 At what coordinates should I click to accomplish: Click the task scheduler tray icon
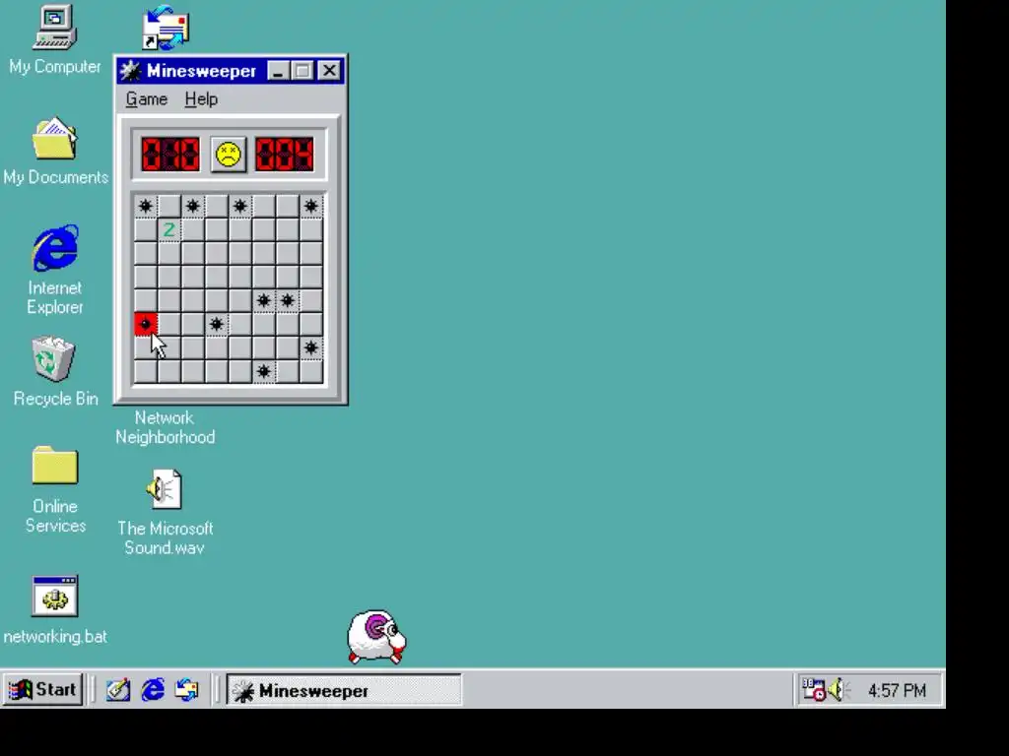[x=814, y=690]
